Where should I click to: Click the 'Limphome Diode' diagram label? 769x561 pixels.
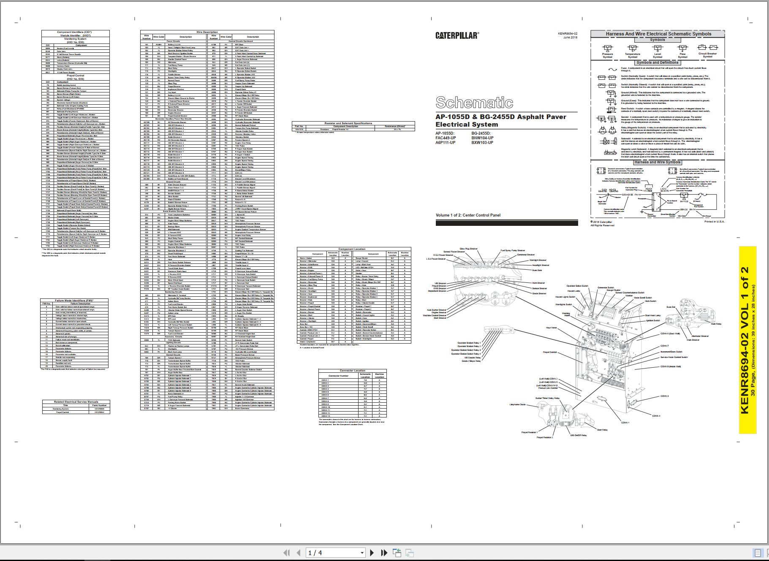517,404
